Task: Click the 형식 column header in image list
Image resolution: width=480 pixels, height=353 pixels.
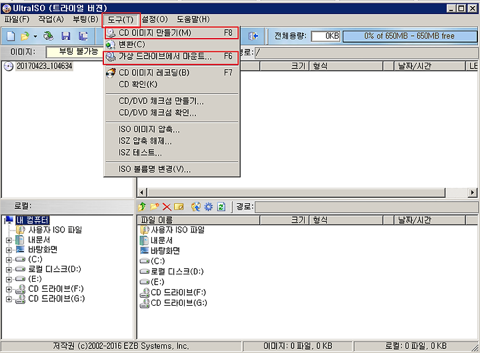Action: (346, 66)
